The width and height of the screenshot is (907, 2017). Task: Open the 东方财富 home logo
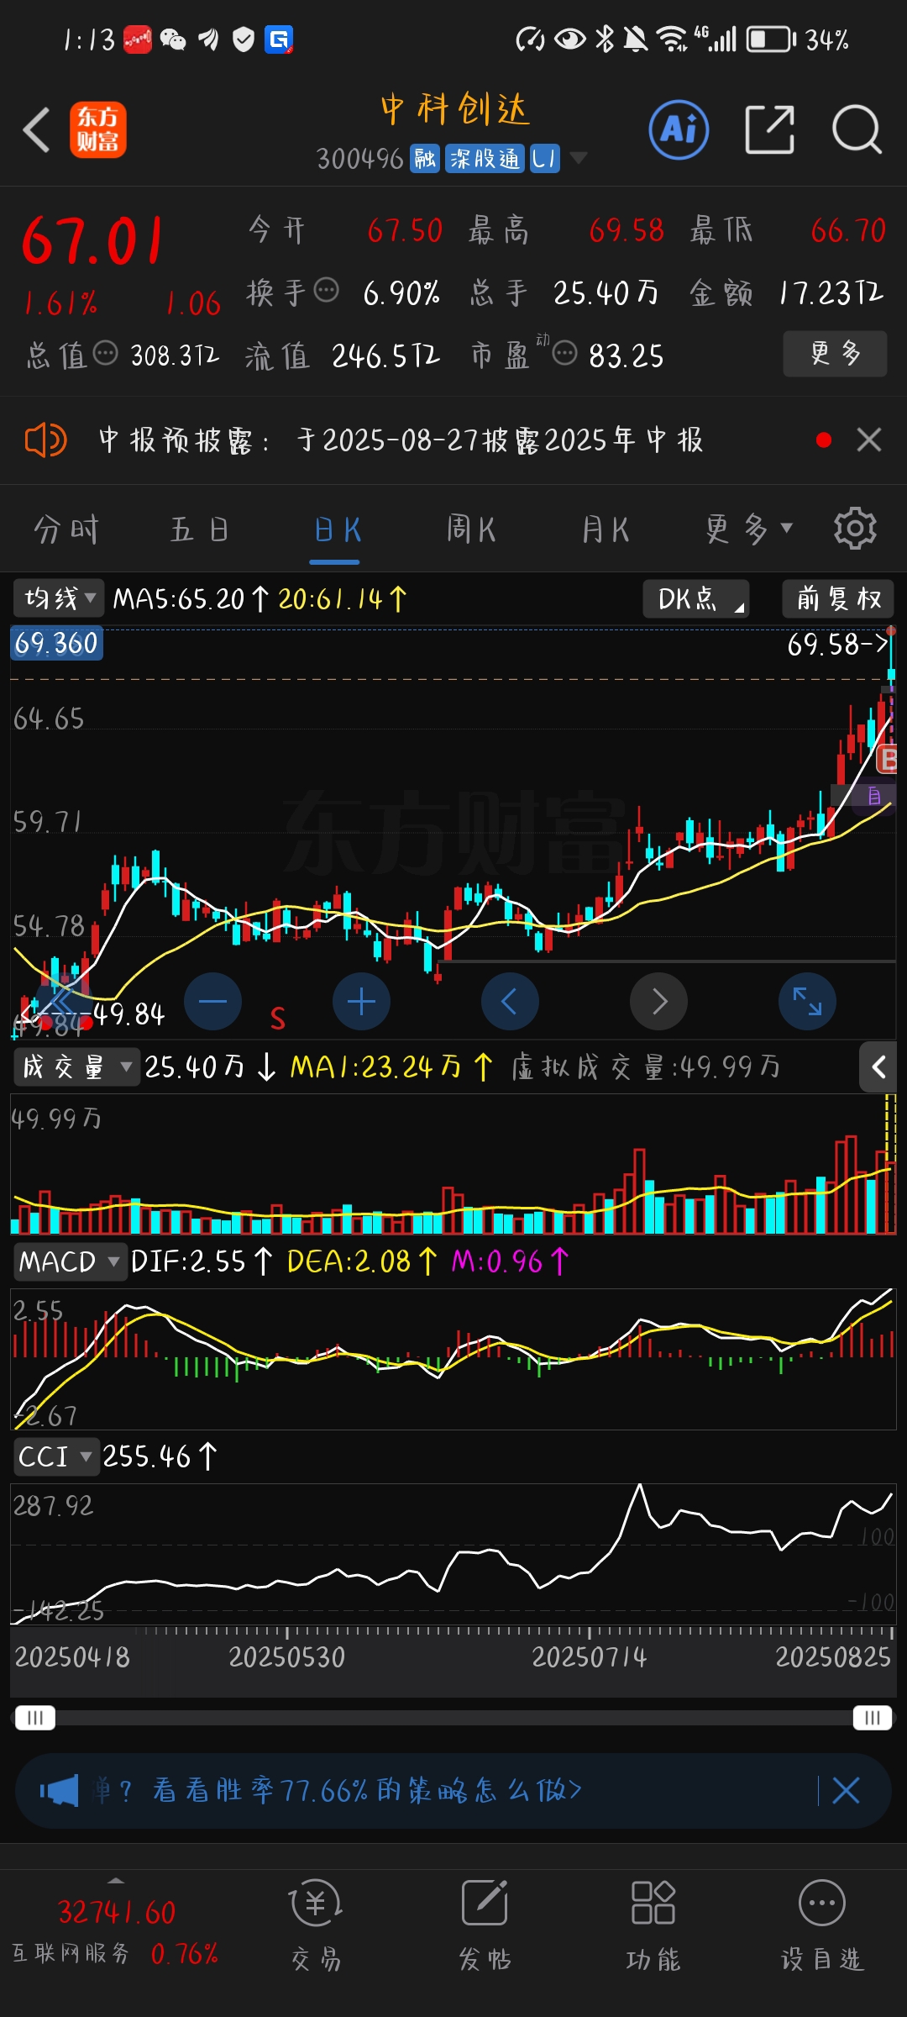tap(98, 130)
